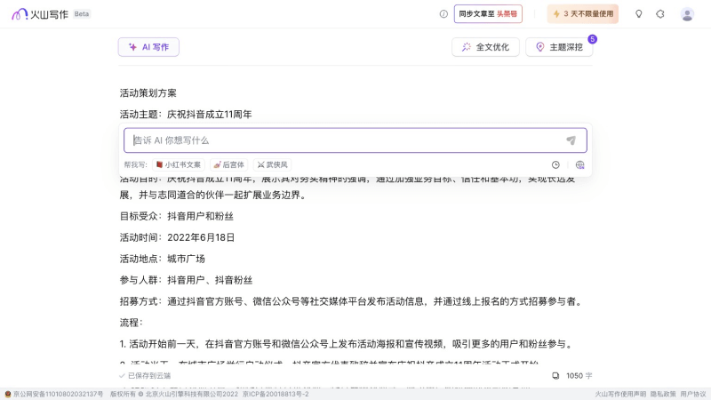Click the 3 天不限量使用 banner
711x400 pixels.
point(583,14)
